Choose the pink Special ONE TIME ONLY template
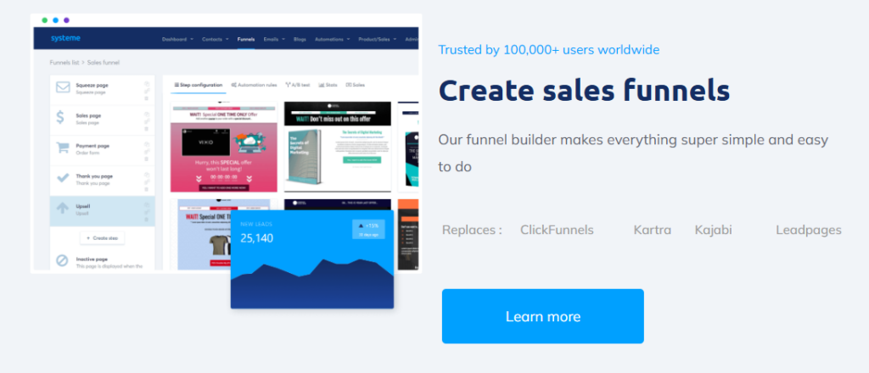The image size is (869, 373). point(224,147)
